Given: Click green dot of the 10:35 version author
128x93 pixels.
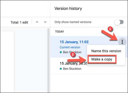Looking at the screenshot, I should [61, 69].
